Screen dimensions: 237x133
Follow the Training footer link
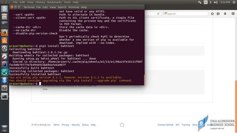coord(186,125)
